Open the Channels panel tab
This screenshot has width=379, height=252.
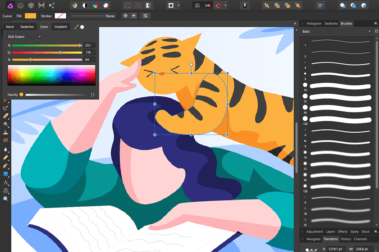click(360, 239)
